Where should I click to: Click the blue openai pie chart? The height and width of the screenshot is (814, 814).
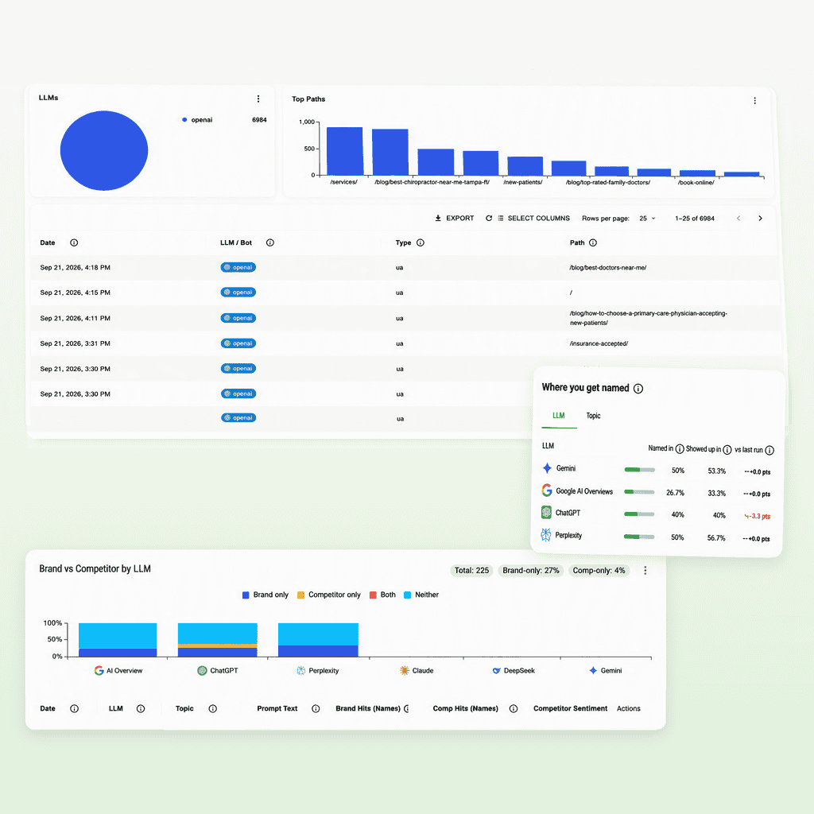[x=104, y=150]
